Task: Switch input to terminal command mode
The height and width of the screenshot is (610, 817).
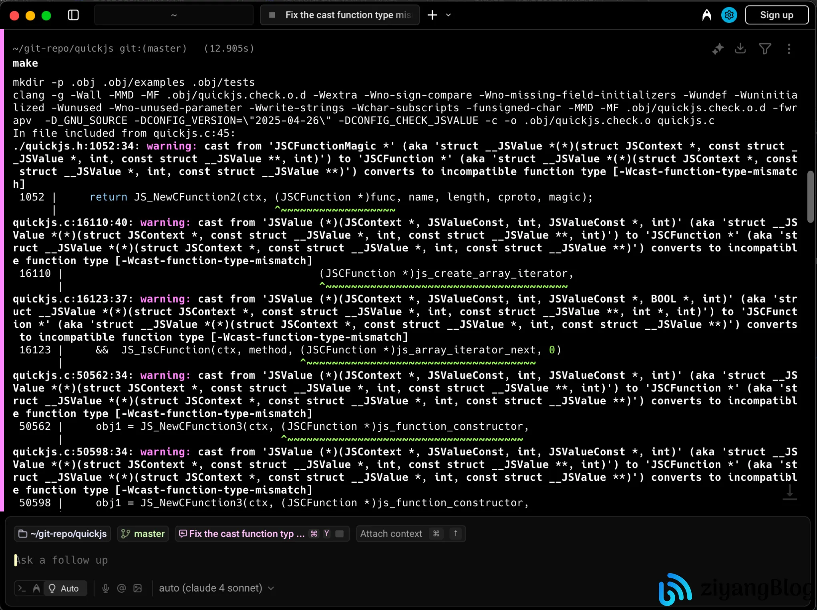Action: tap(22, 588)
